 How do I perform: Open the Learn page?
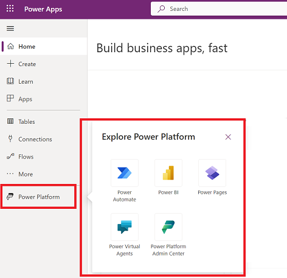[44, 81]
